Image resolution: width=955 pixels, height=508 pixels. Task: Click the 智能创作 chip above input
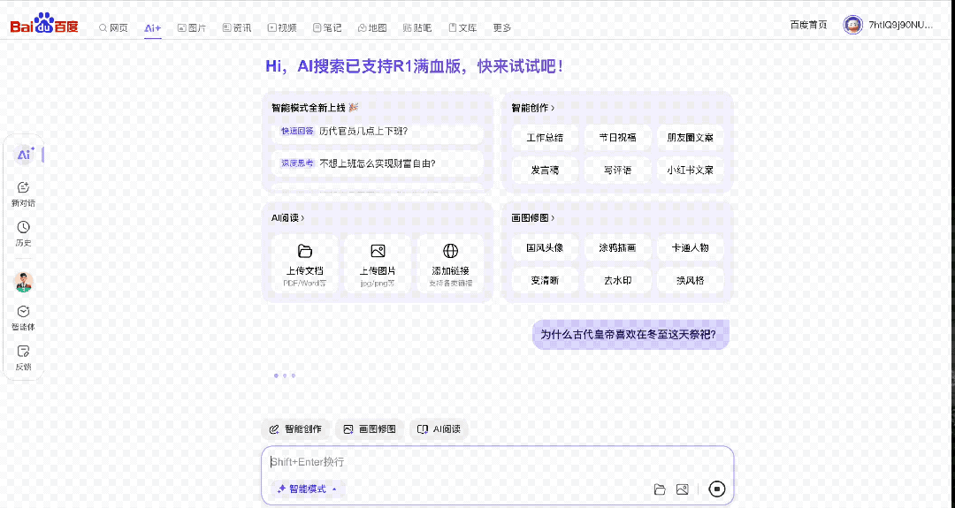tap(295, 428)
